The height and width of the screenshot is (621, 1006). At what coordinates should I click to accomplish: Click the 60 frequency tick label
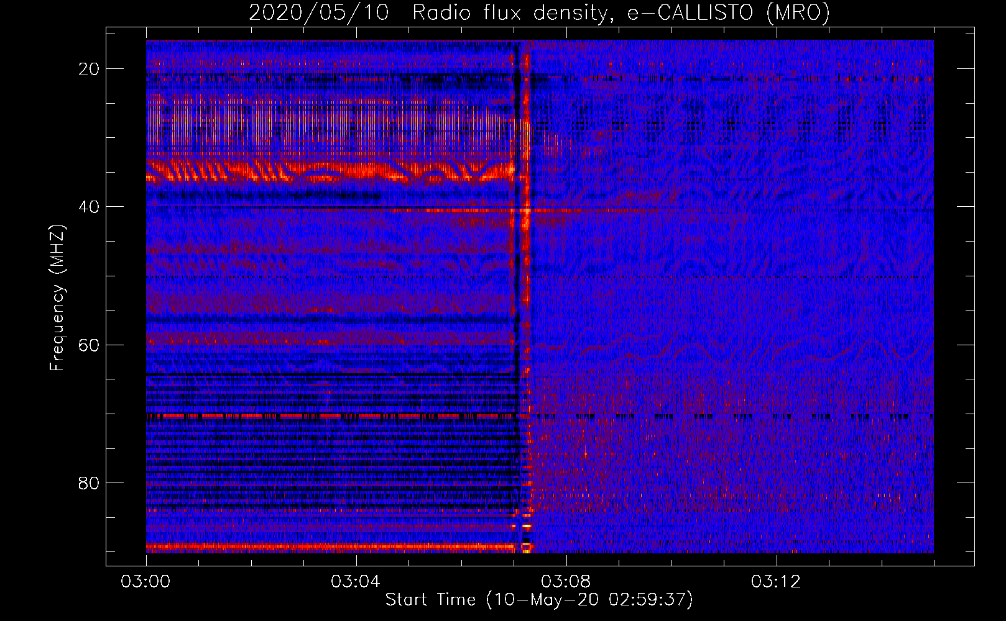pos(89,345)
